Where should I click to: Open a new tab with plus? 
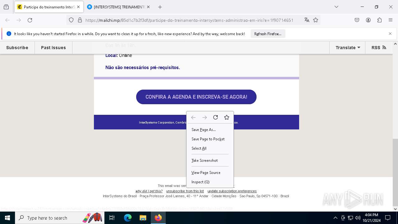(x=160, y=7)
